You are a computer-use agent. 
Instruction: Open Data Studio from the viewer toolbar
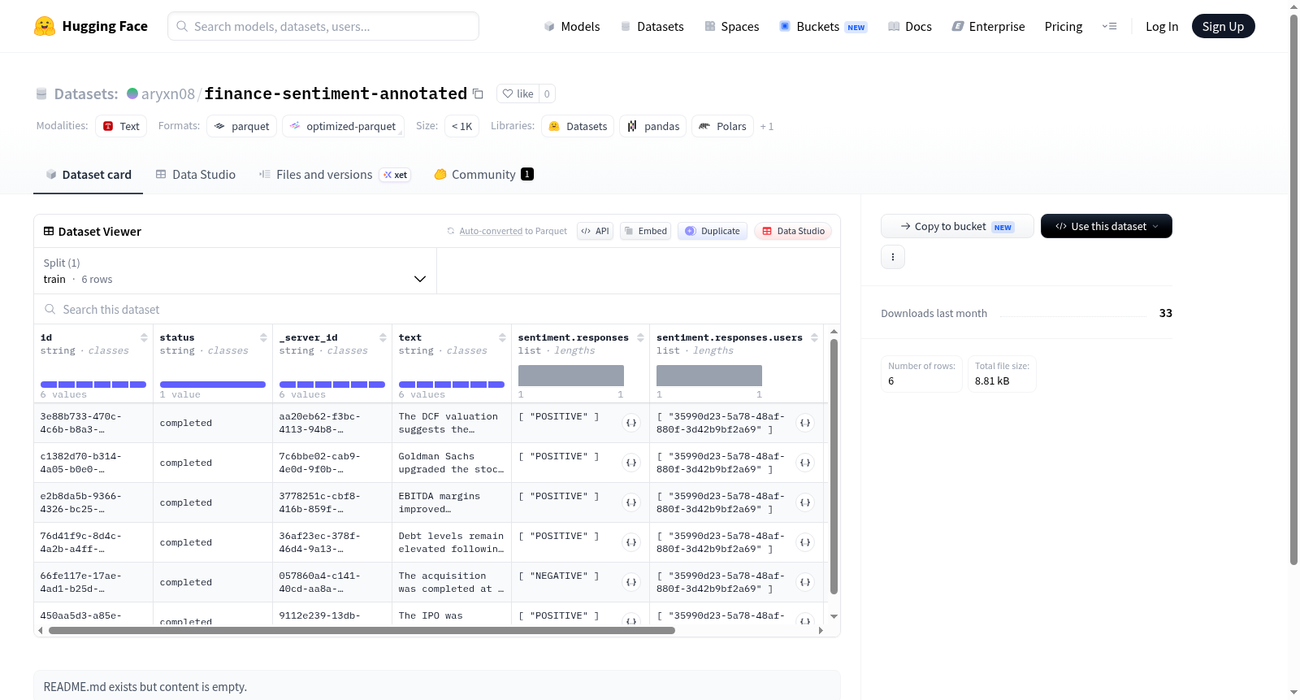(x=793, y=231)
